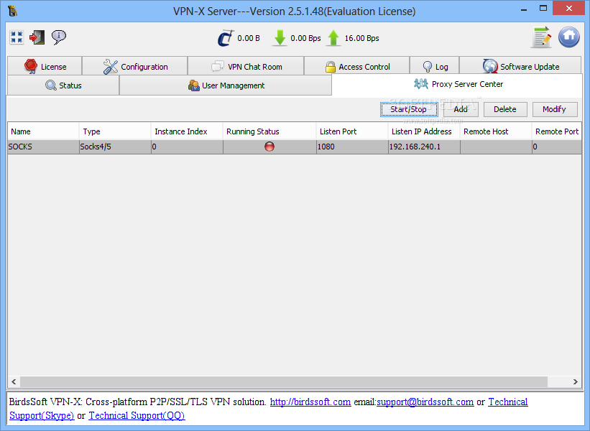Image resolution: width=590 pixels, height=431 pixels.
Task: Click the Remote Port column header
Action: pos(557,131)
